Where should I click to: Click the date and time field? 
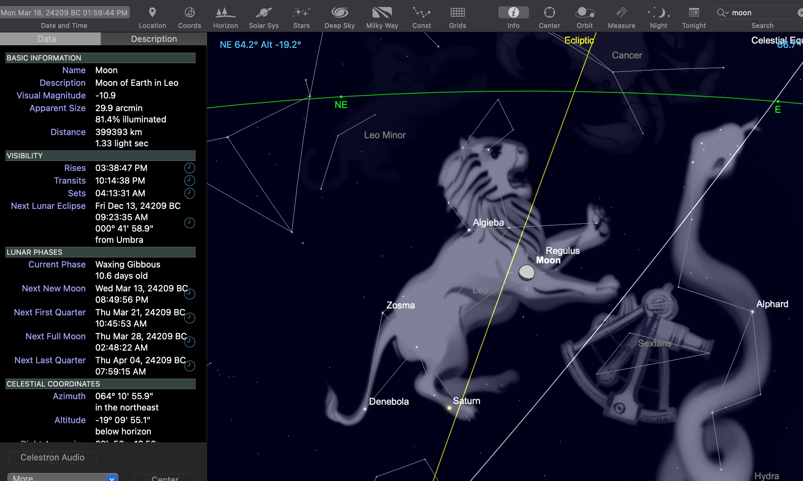click(x=65, y=13)
